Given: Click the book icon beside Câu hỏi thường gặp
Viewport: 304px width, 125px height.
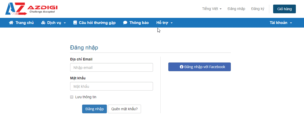Looking at the screenshot, I should tap(75, 23).
